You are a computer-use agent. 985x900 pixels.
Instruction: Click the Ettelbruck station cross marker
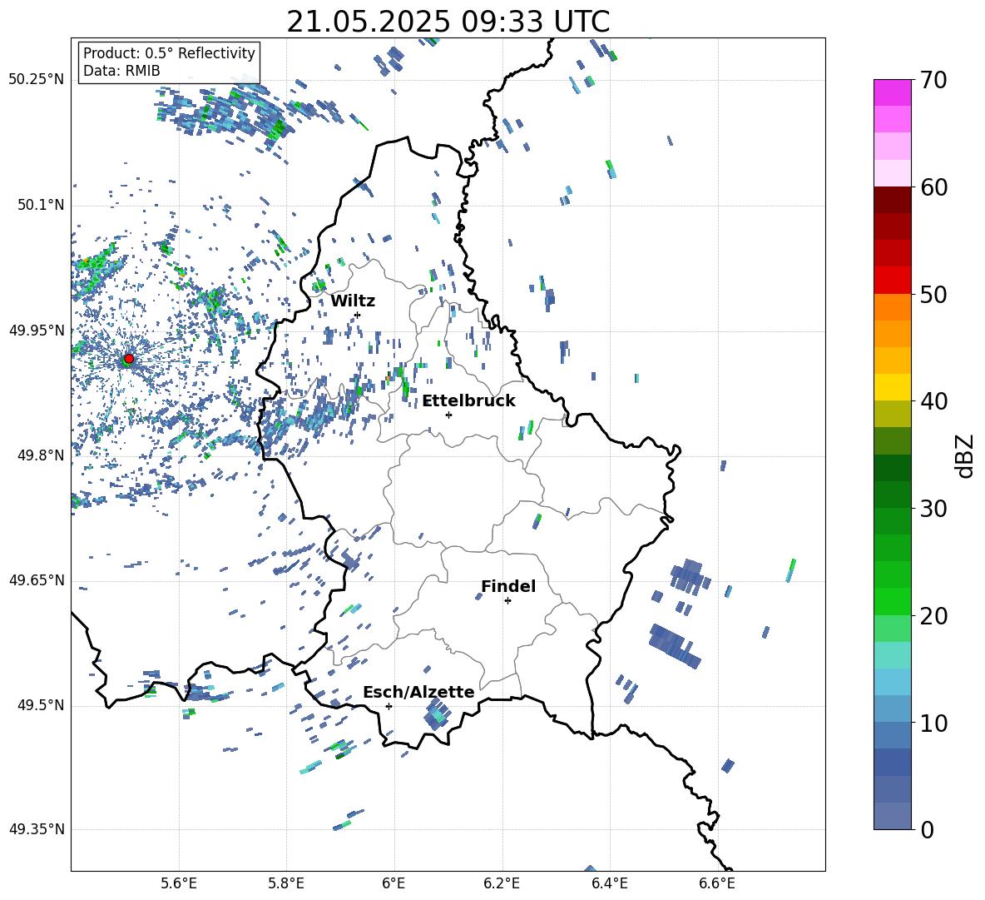pyautogui.click(x=448, y=415)
